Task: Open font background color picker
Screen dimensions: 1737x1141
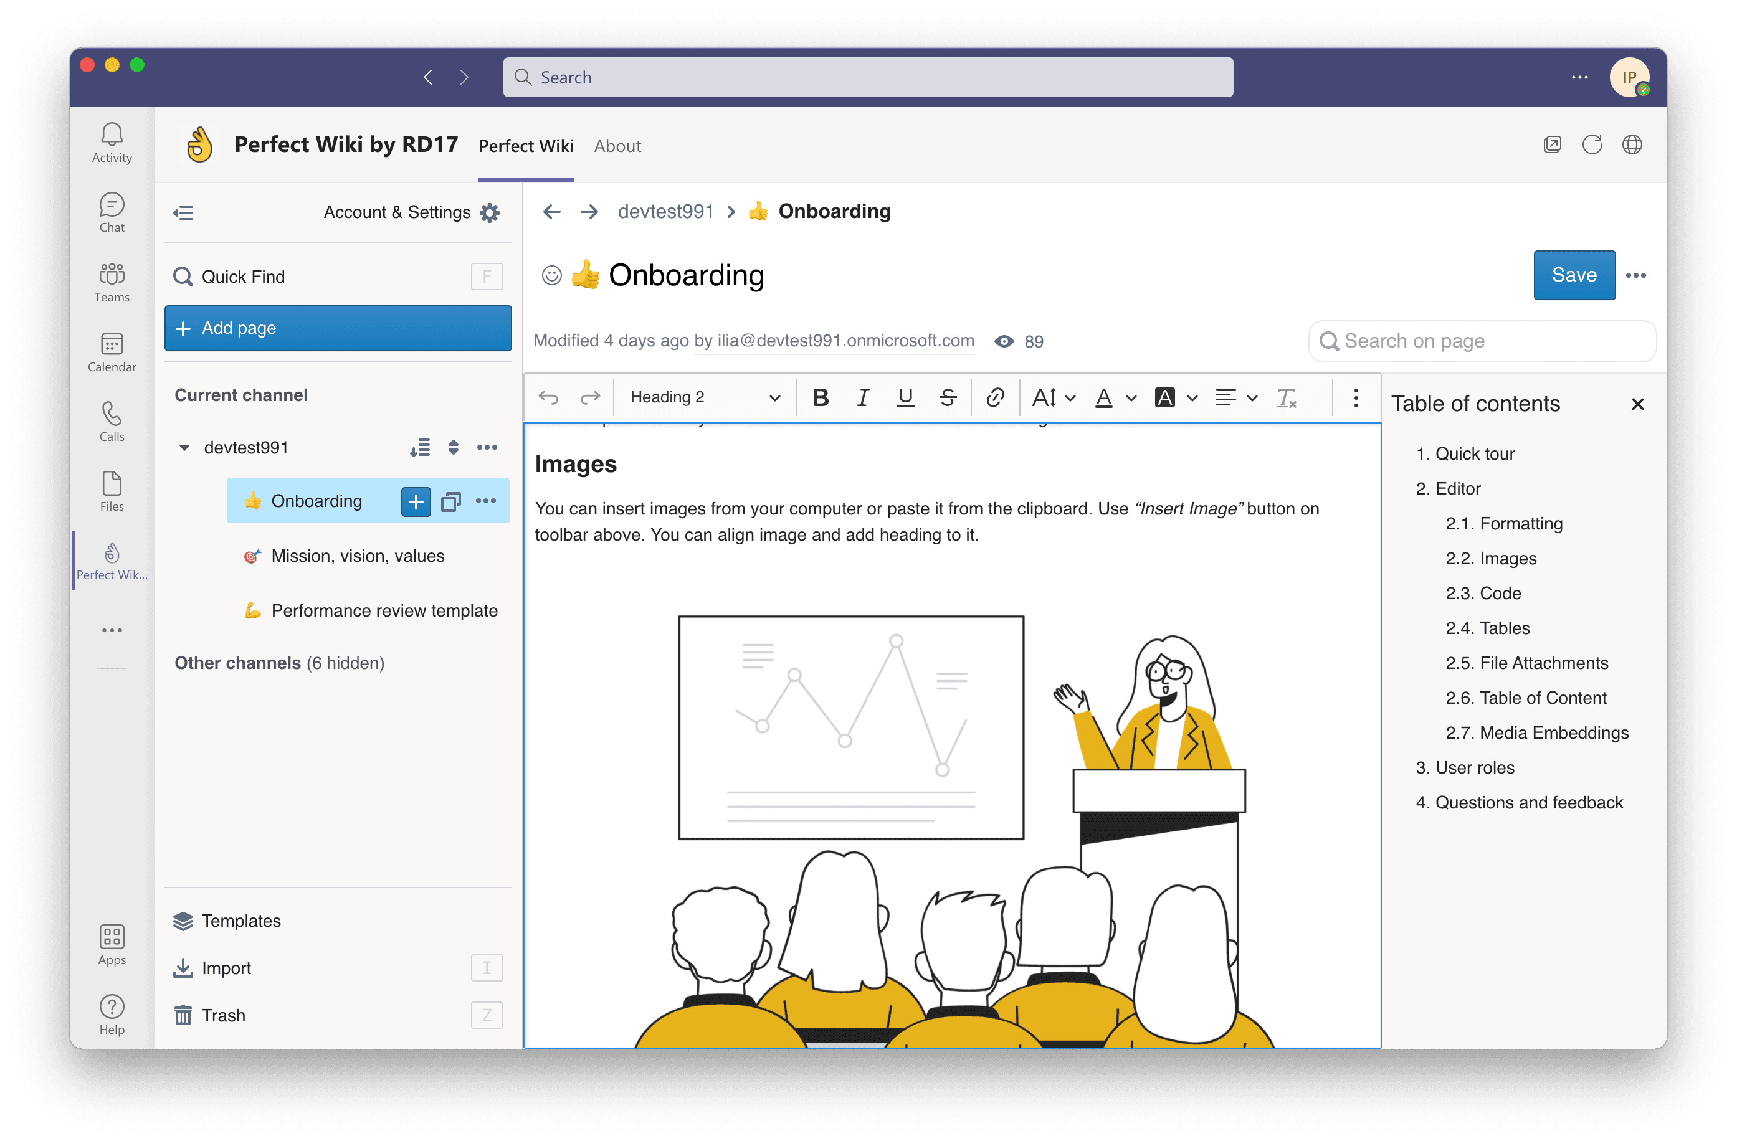Action: coord(1176,397)
